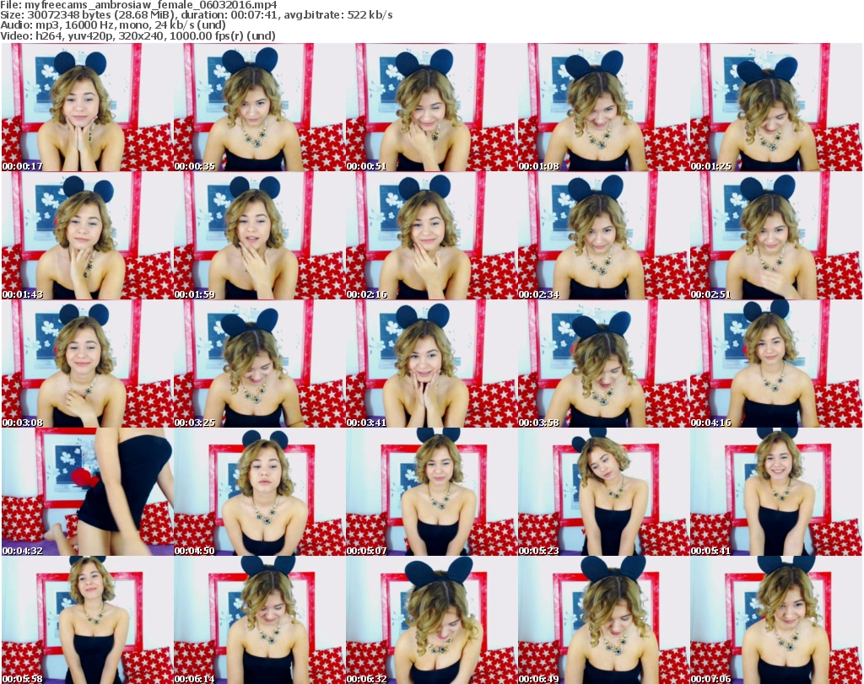Open the thumbnail marked 00:00:51
The image size is (864, 684).
430,108
